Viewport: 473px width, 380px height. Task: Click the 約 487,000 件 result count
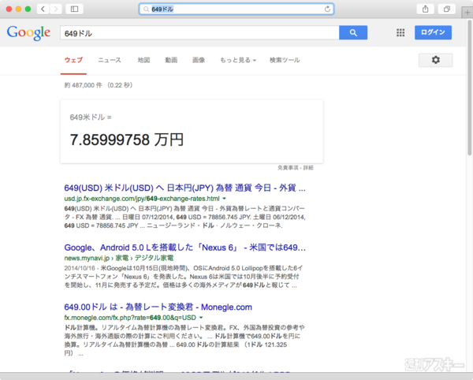pyautogui.click(x=84, y=85)
